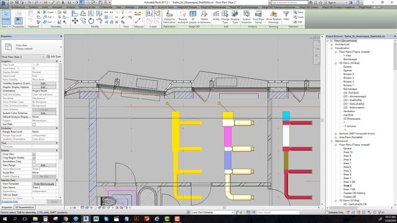Open the Manage ribbon tab
397x223 pixels.
pos(130,7)
